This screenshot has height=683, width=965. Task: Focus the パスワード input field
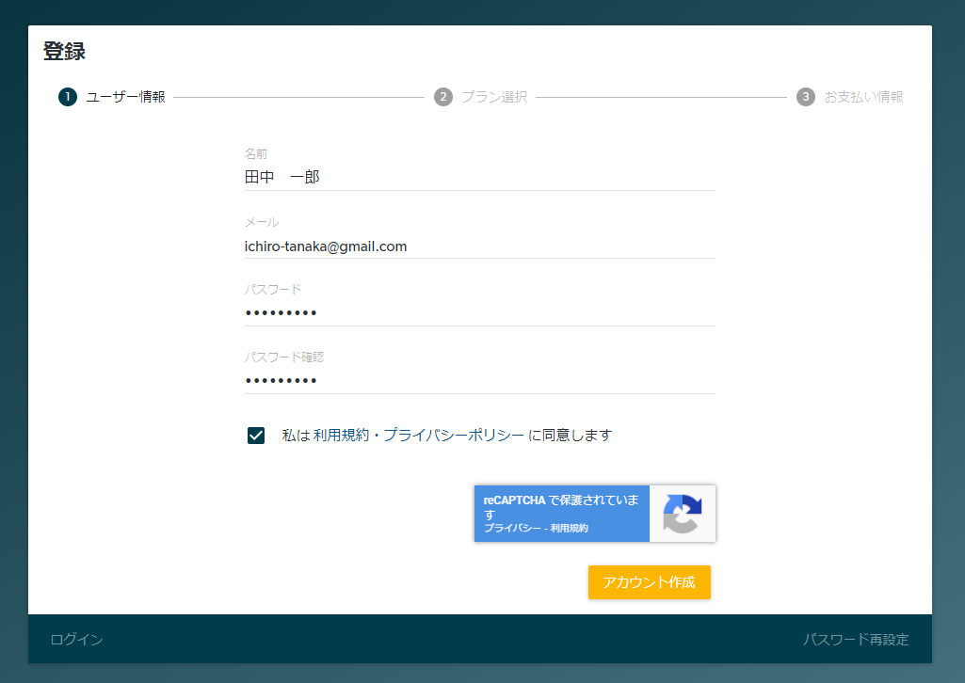[479, 313]
